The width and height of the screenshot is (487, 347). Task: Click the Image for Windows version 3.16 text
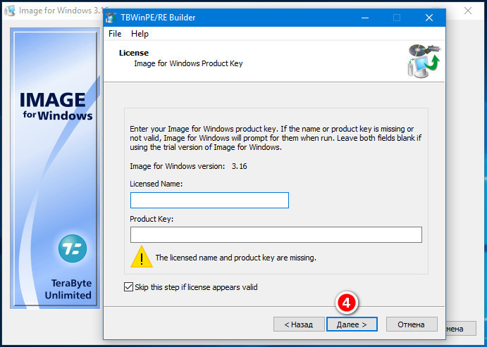coord(188,166)
